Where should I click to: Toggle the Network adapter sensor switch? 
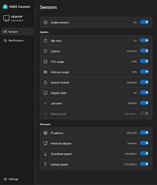144,143
